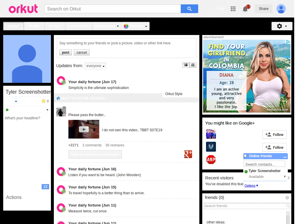Click the +2271 count
This screenshot has width=298, height=224.
73,145
